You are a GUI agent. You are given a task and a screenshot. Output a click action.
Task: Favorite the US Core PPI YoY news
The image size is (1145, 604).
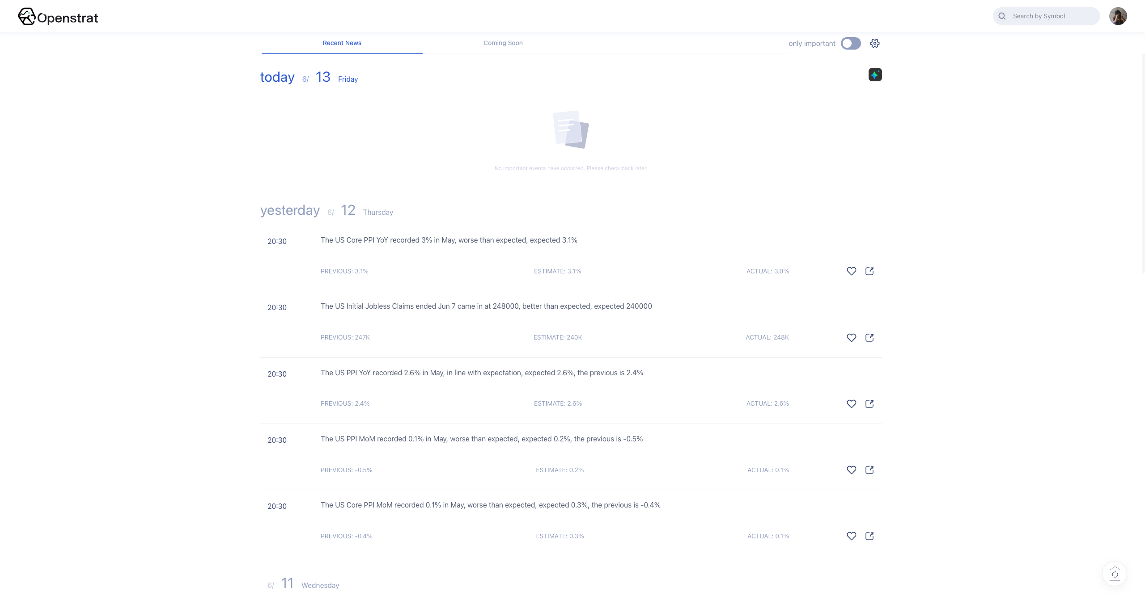(851, 271)
